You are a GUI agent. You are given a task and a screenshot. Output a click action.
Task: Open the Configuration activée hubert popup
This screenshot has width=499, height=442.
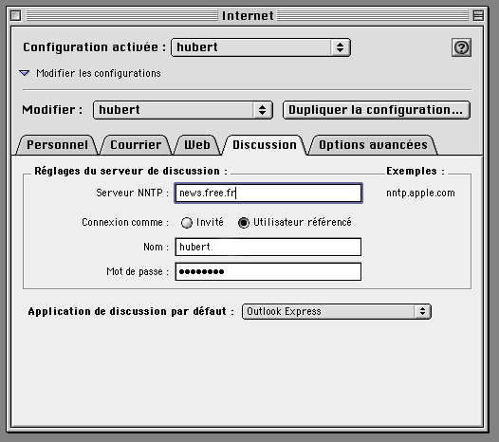(261, 47)
